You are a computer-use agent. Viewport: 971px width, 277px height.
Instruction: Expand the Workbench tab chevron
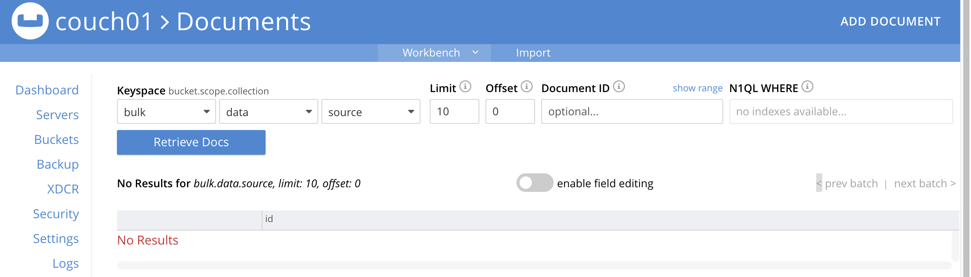pyautogui.click(x=475, y=53)
